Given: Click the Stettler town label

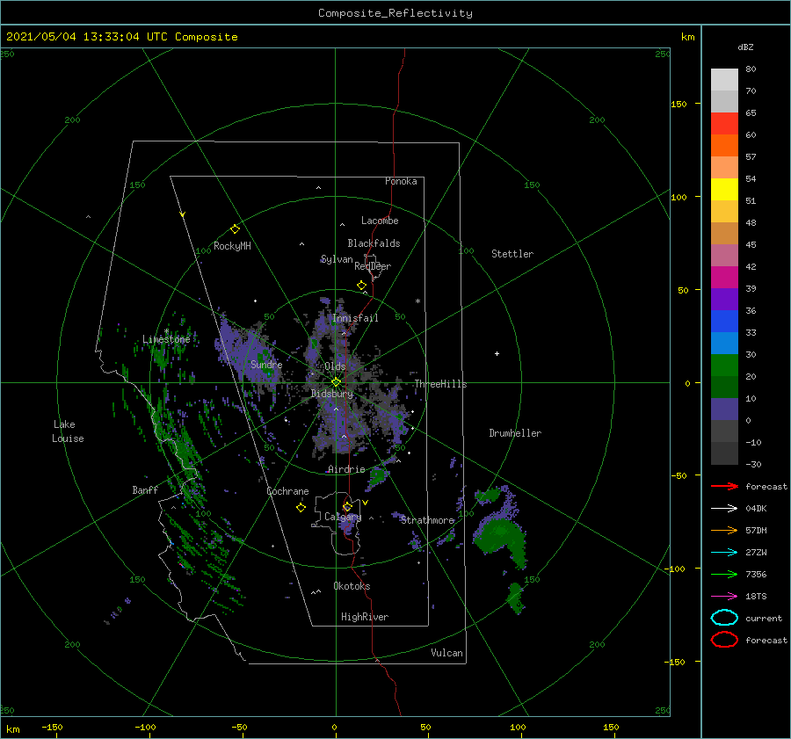Looking at the screenshot, I should pyautogui.click(x=512, y=254).
